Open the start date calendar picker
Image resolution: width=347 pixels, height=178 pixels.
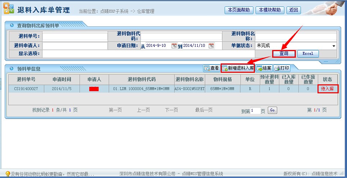pos(174,46)
